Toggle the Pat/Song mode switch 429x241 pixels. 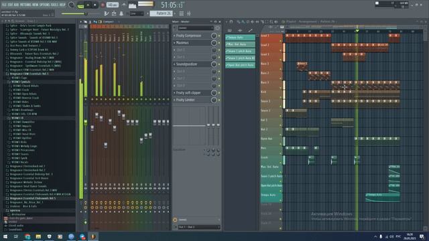click(80, 5)
